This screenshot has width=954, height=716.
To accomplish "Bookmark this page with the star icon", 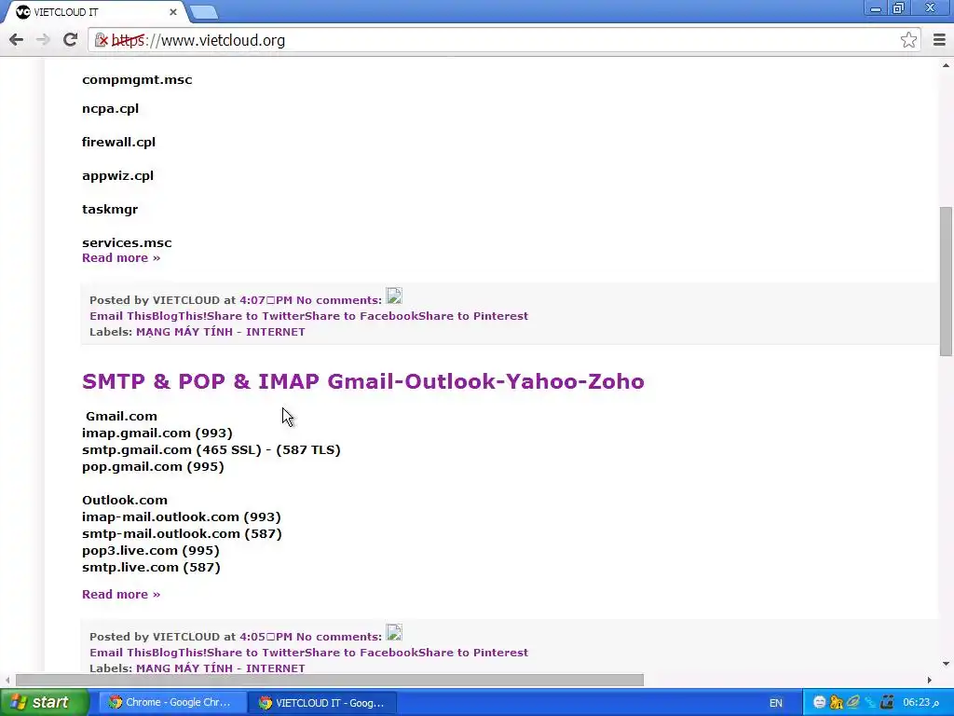I will 908,40.
